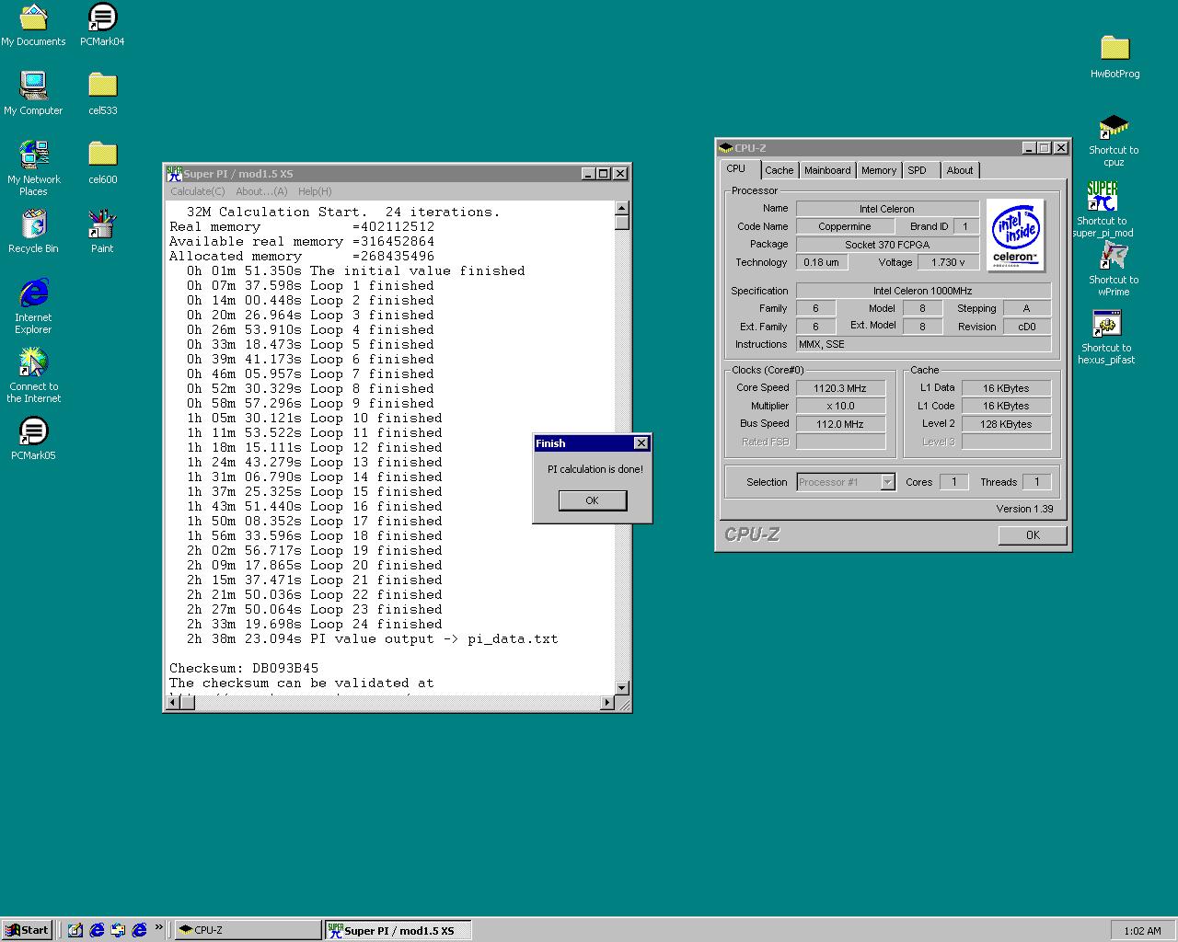
Task: Open the Processor #1 selection dropdown
Action: point(846,482)
